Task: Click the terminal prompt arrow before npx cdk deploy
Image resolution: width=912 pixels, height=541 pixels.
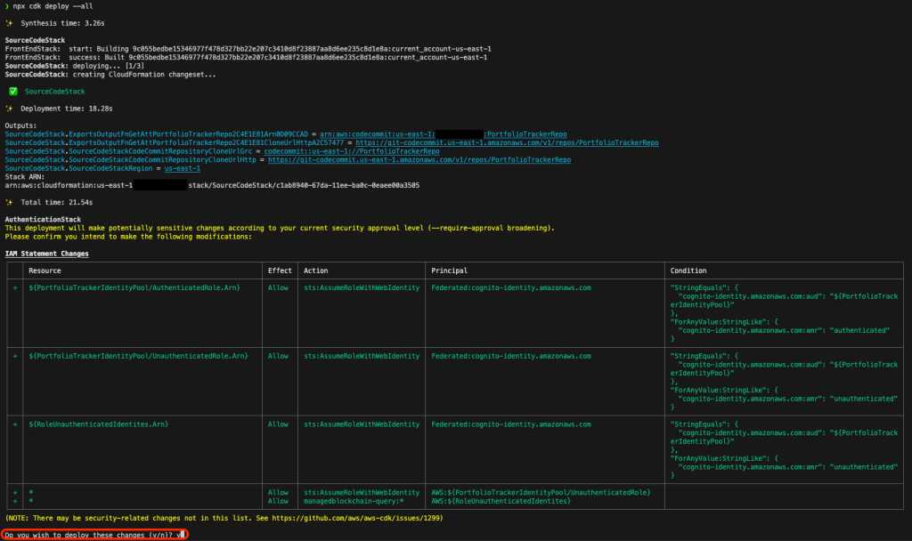Action: [x=5, y=6]
